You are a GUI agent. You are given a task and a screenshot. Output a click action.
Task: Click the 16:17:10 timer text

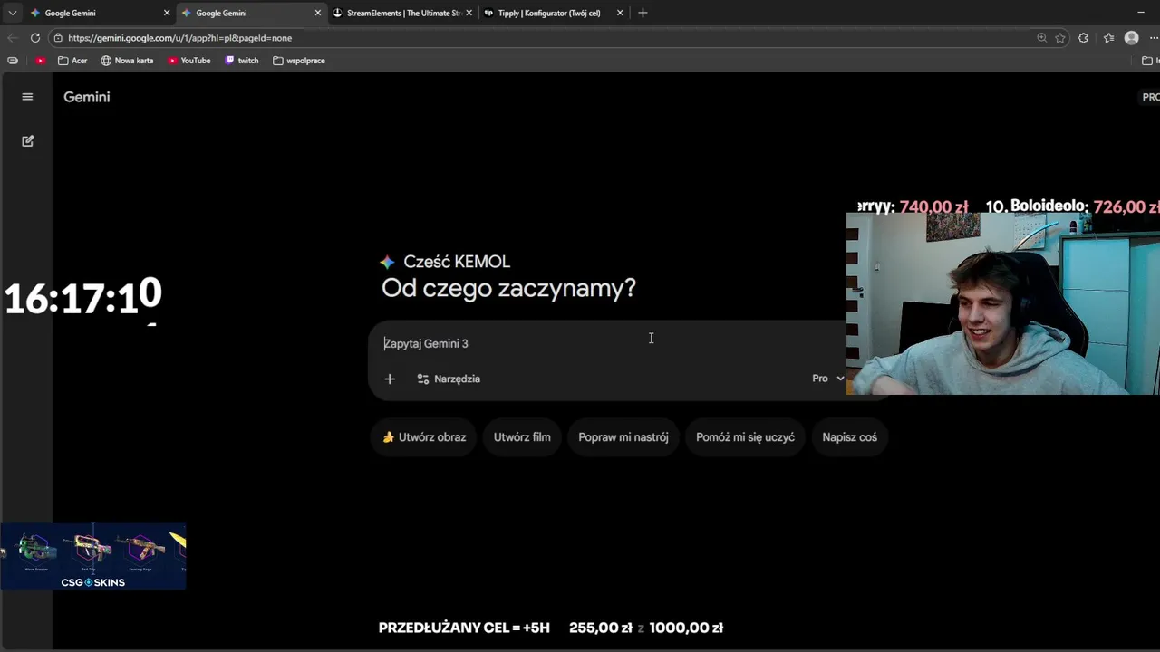coord(83,297)
